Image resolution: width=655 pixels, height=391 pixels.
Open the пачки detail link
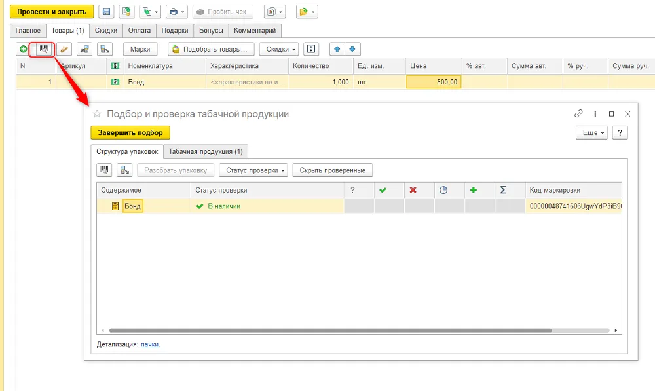(x=149, y=344)
